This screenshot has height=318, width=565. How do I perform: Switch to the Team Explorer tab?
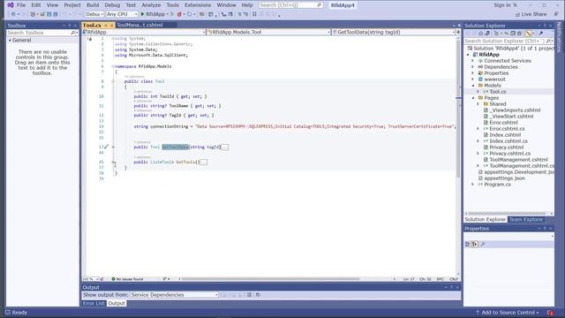pos(526,220)
